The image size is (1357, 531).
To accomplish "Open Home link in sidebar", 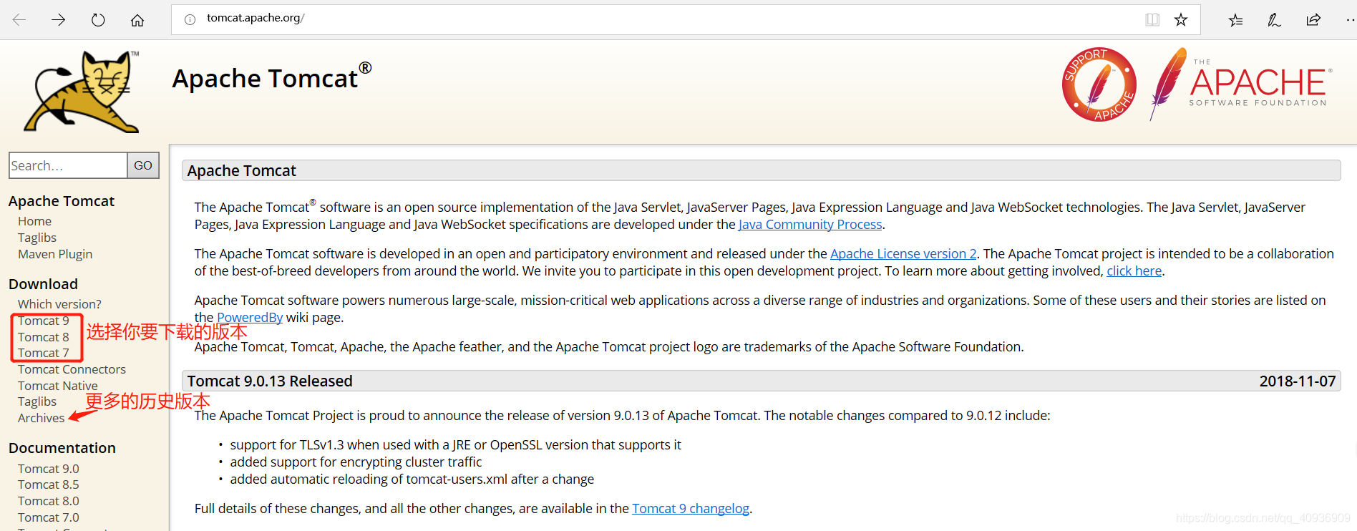I will tap(34, 221).
